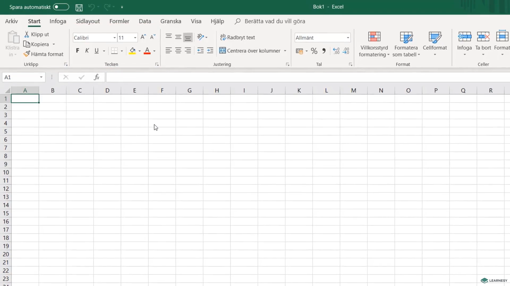Click the increase indent icon

[x=210, y=51]
